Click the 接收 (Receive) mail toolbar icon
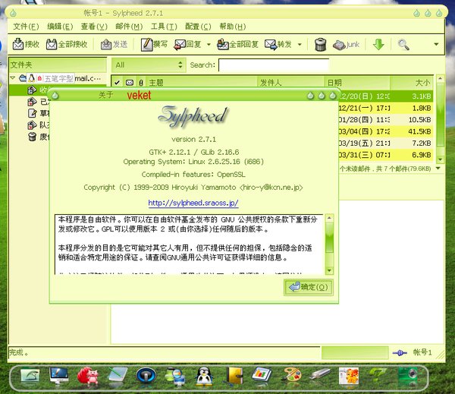This screenshot has height=394, width=455. [26, 45]
